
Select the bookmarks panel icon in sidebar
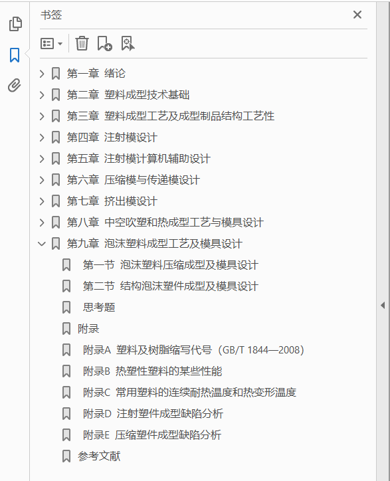(x=15, y=55)
